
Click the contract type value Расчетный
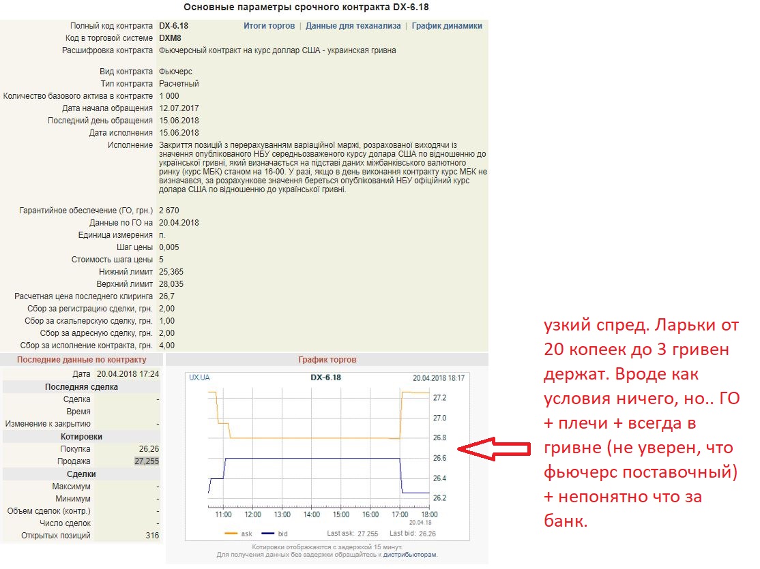tap(179, 83)
